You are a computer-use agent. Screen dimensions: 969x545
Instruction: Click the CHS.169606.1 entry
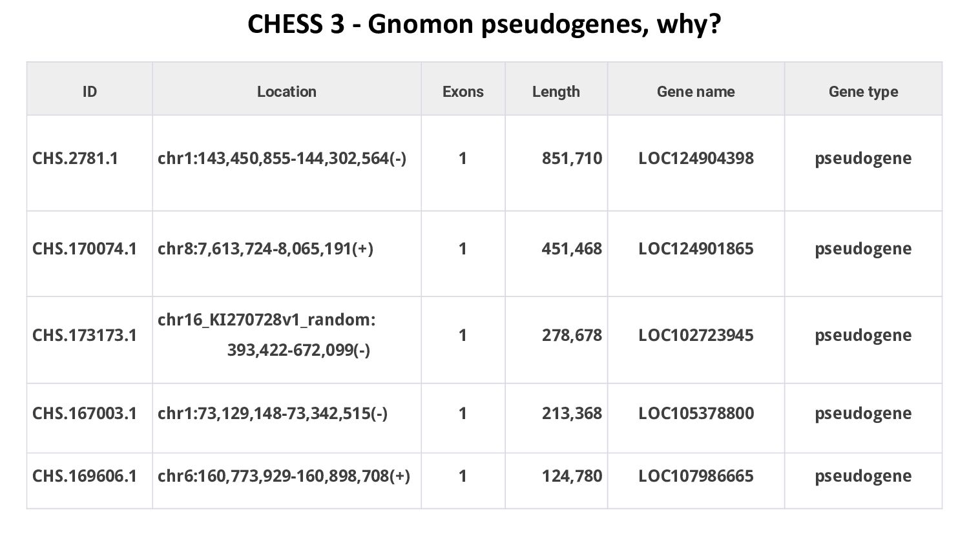pos(85,476)
